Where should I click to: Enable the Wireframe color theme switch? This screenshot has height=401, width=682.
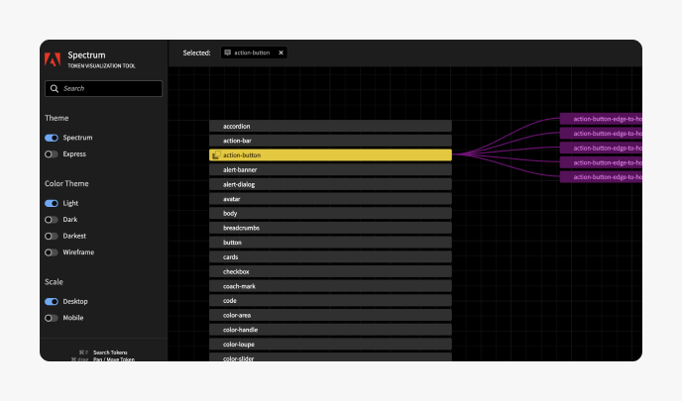[52, 252]
